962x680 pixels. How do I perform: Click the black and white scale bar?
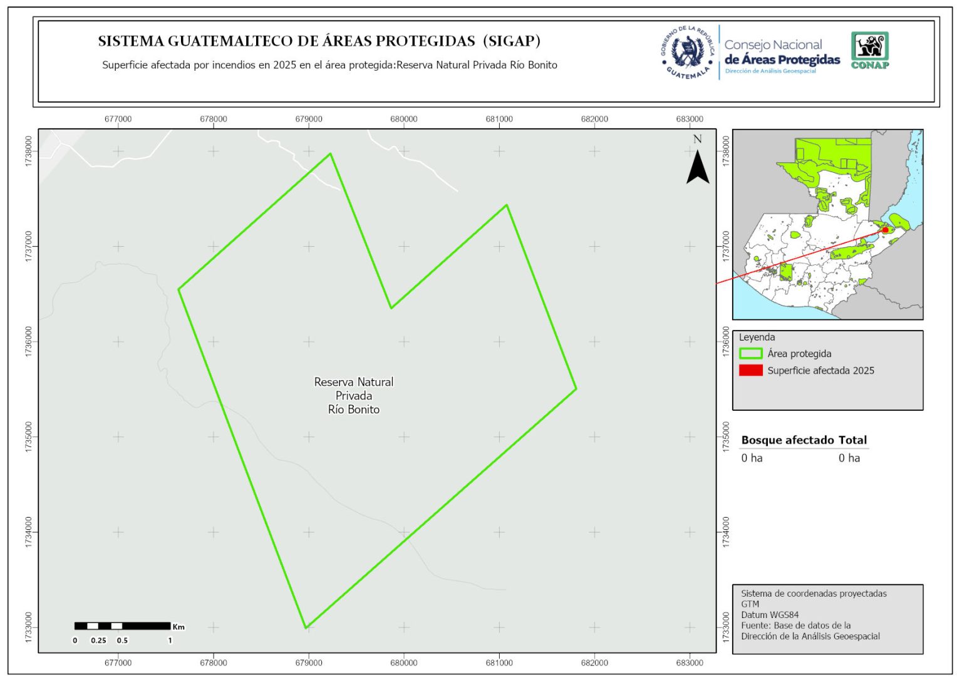point(122,626)
